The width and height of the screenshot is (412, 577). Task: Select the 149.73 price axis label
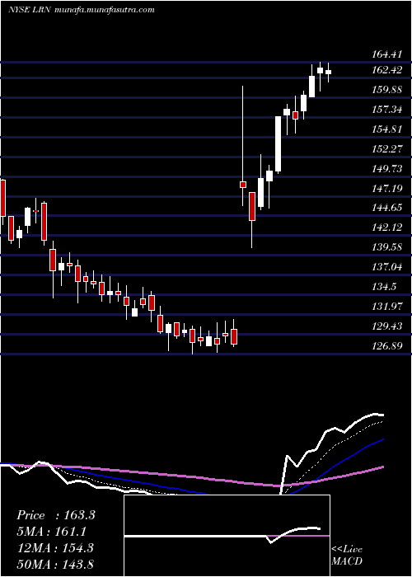click(x=387, y=168)
